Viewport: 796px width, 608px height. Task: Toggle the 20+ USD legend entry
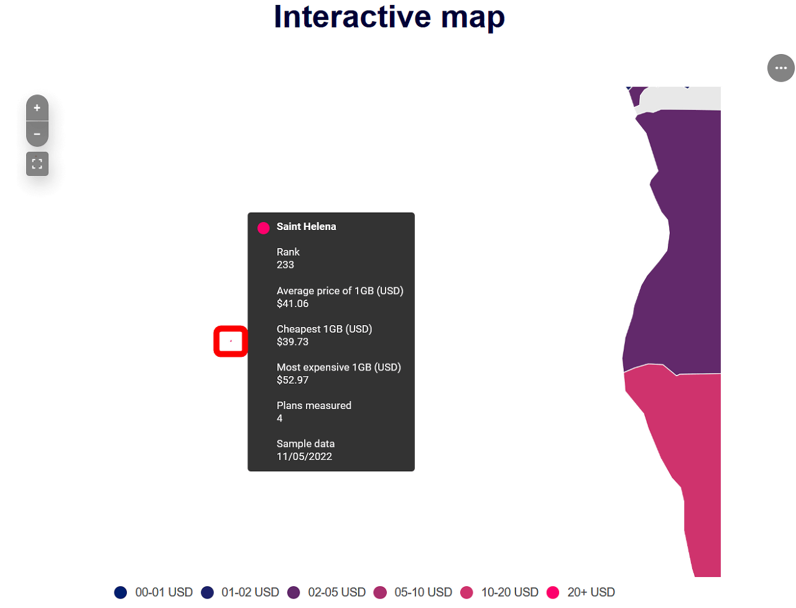(x=581, y=592)
